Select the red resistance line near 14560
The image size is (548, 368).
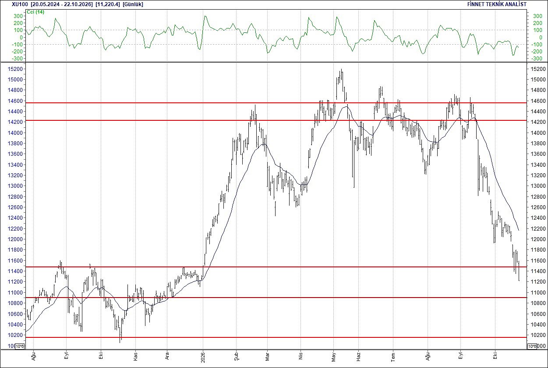[x=276, y=103]
